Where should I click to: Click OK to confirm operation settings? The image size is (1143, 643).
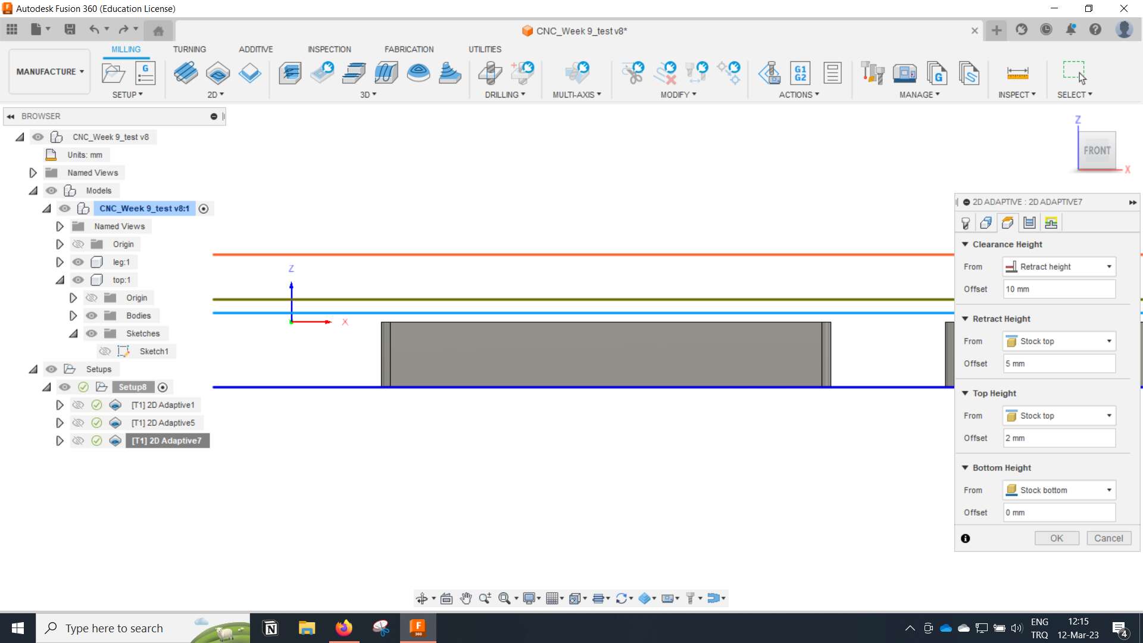point(1057,538)
